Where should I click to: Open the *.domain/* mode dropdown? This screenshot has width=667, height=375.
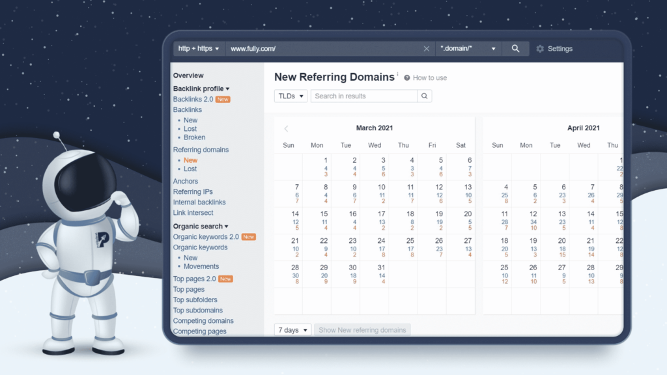click(468, 48)
